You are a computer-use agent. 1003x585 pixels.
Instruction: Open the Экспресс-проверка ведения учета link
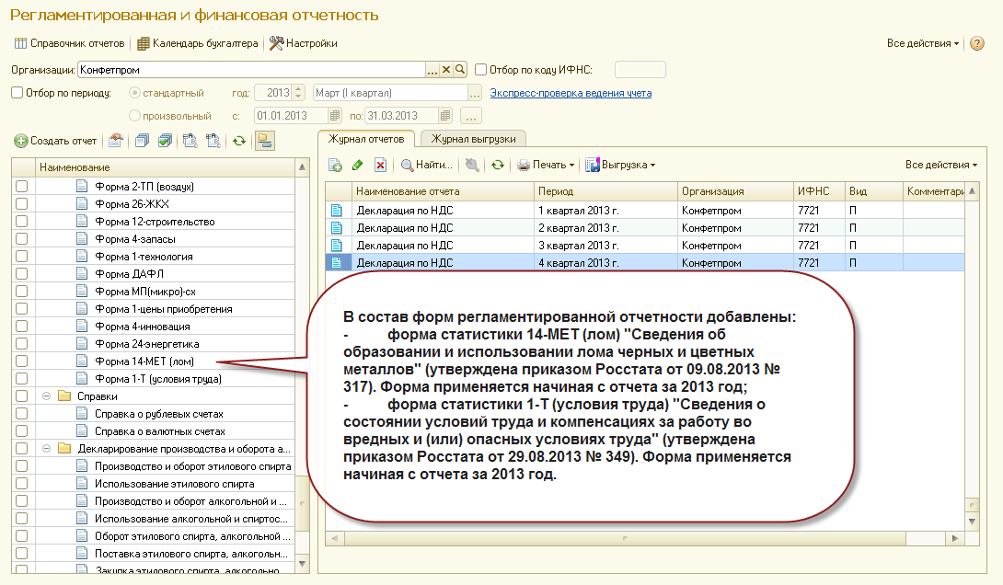[571, 93]
